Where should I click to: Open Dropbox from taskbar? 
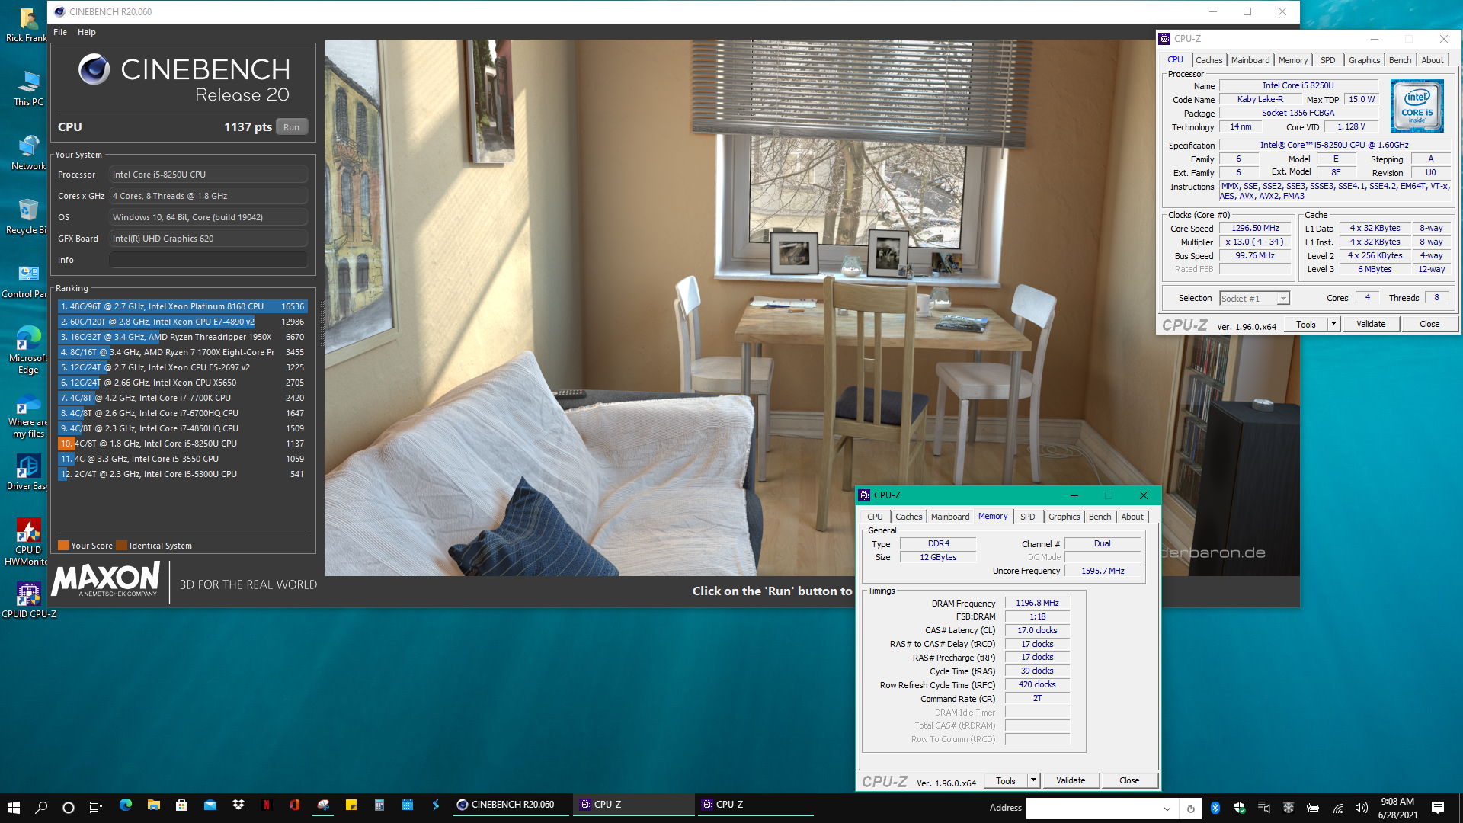[238, 805]
